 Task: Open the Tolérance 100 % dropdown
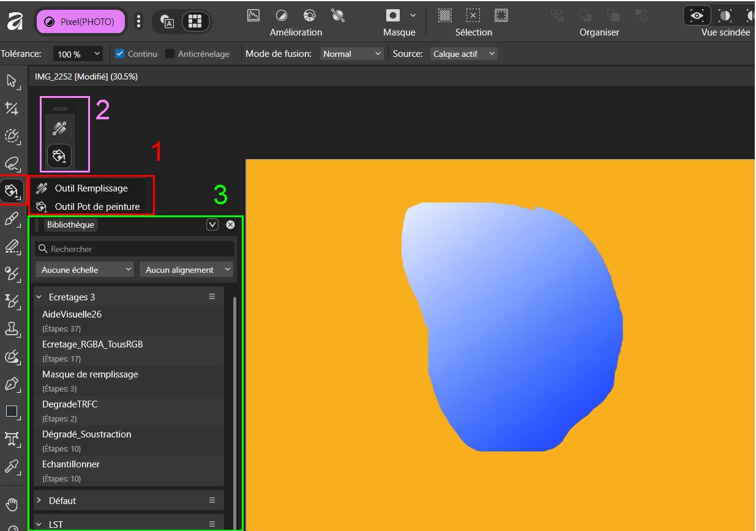[78, 54]
